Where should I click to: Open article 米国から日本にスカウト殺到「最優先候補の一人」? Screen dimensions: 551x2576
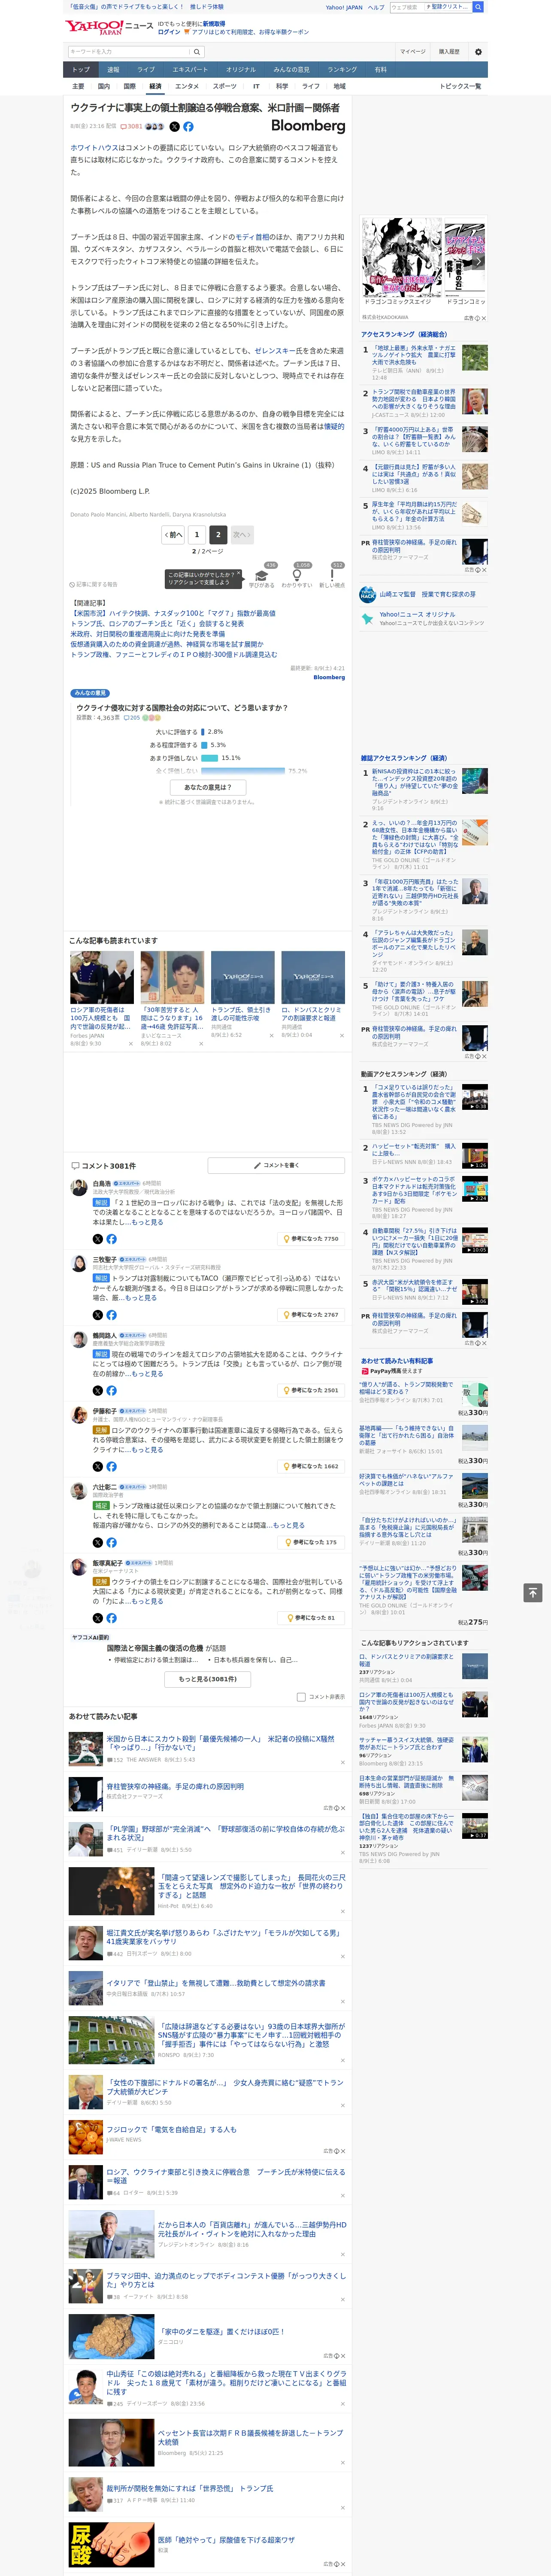pos(221,1744)
